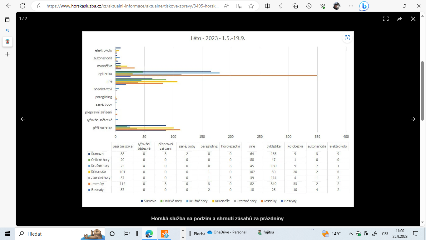Image resolution: width=426 pixels, height=240 pixels.
Task: Open a new tab with plus icon
Action: click(x=7, y=54)
